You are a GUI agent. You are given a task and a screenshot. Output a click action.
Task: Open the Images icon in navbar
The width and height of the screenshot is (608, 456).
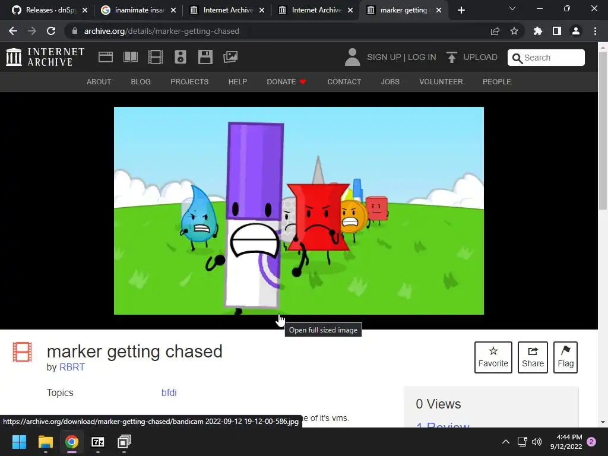click(x=230, y=57)
